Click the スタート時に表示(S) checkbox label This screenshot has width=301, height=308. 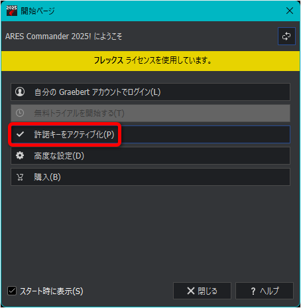click(x=52, y=291)
